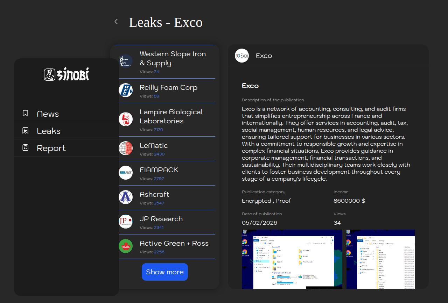Open the first Exco proof screenshot
Image resolution: width=448 pixels, height=303 pixels.
tap(292, 259)
